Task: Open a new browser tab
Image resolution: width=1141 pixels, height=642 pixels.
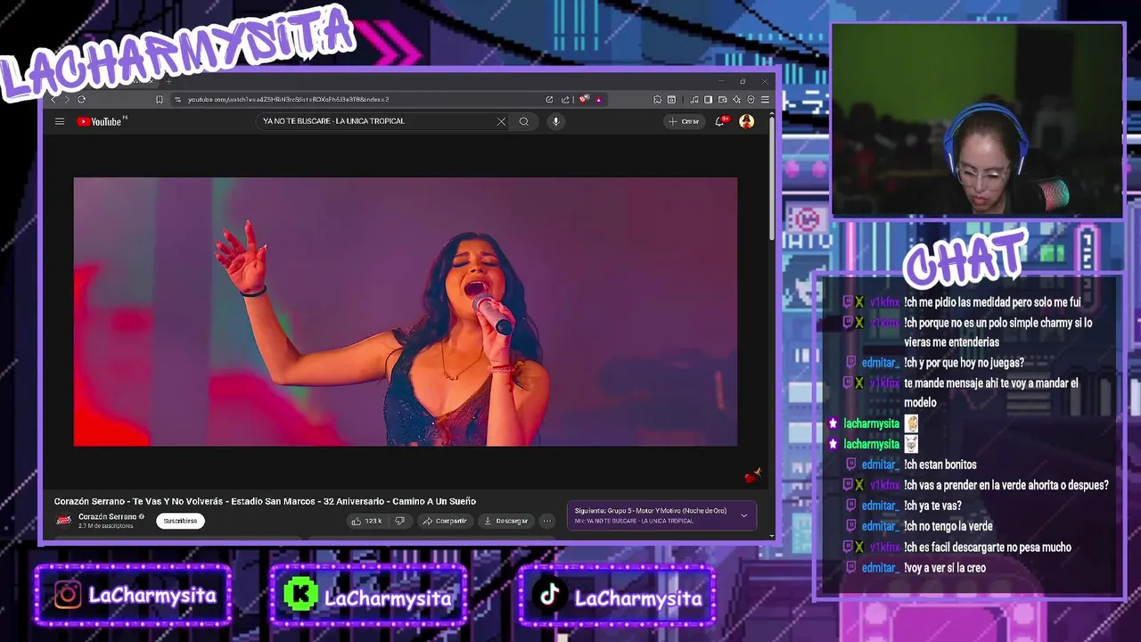Action: click(169, 82)
